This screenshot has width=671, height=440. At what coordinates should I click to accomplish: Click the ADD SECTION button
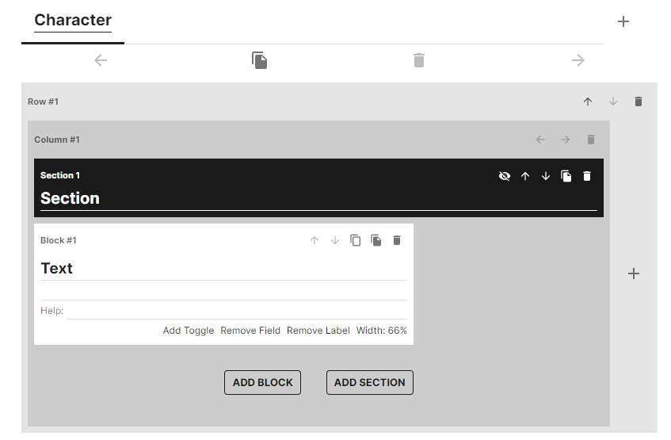[x=370, y=383]
